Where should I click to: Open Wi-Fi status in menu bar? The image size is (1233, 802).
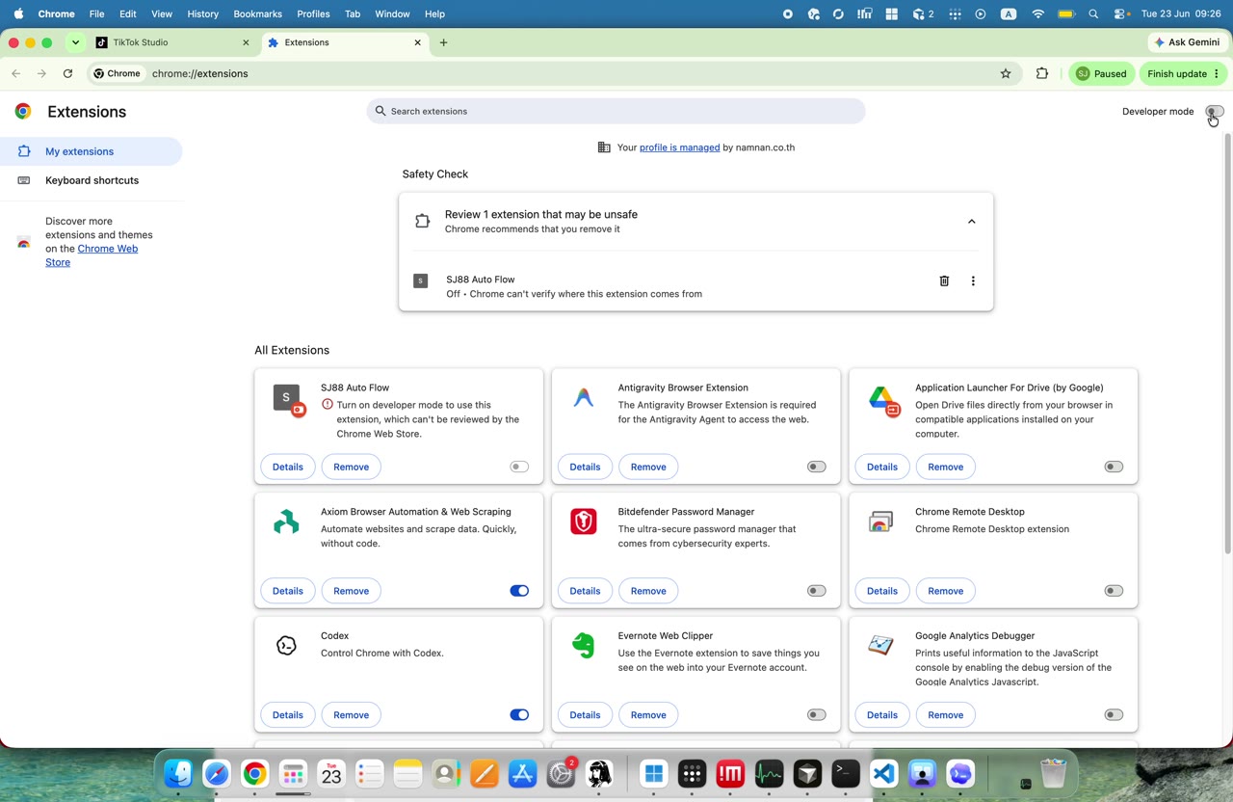click(1037, 14)
